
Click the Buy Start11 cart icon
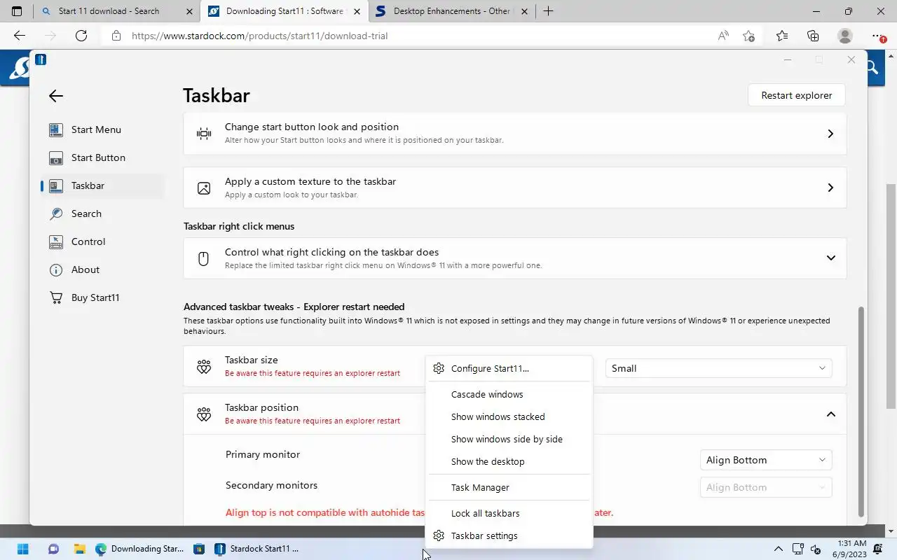point(56,297)
